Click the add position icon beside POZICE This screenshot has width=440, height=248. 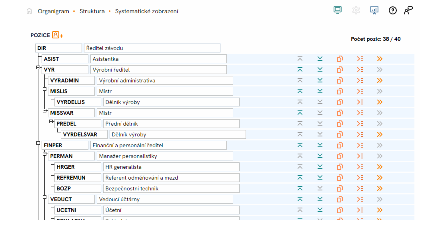point(58,35)
